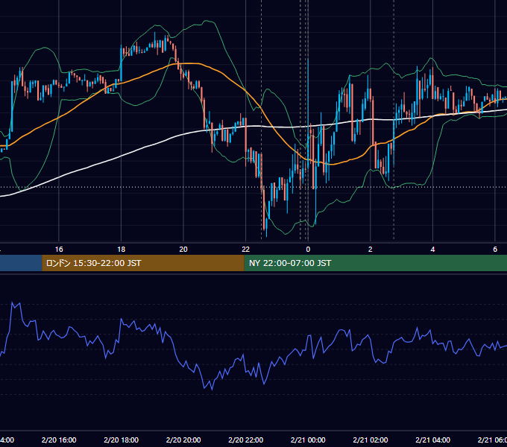Image resolution: width=507 pixels, height=447 pixels.
Task: Click the 2/21 00:00 date label
Action: 308,440
